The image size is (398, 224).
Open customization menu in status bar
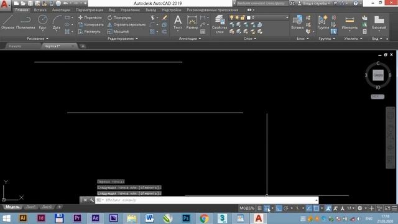394,208
